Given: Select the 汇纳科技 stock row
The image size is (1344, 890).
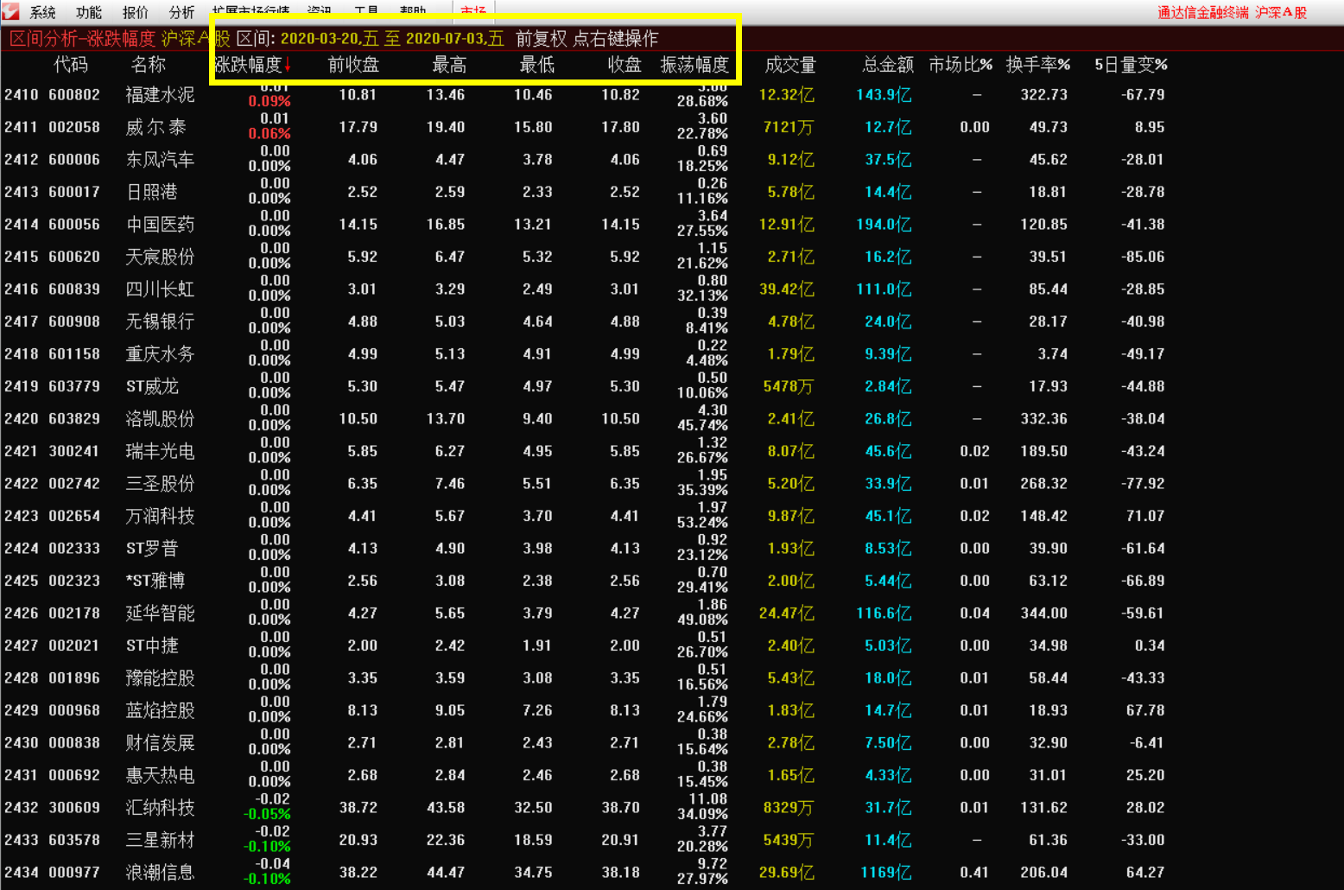Looking at the screenshot, I should point(160,808).
